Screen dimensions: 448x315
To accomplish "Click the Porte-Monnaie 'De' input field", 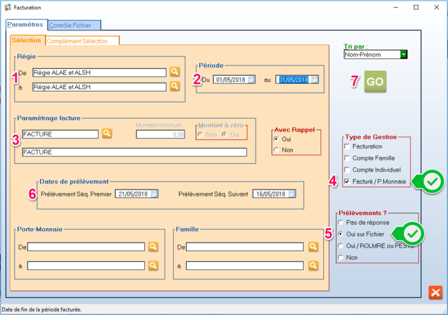I will [85, 247].
